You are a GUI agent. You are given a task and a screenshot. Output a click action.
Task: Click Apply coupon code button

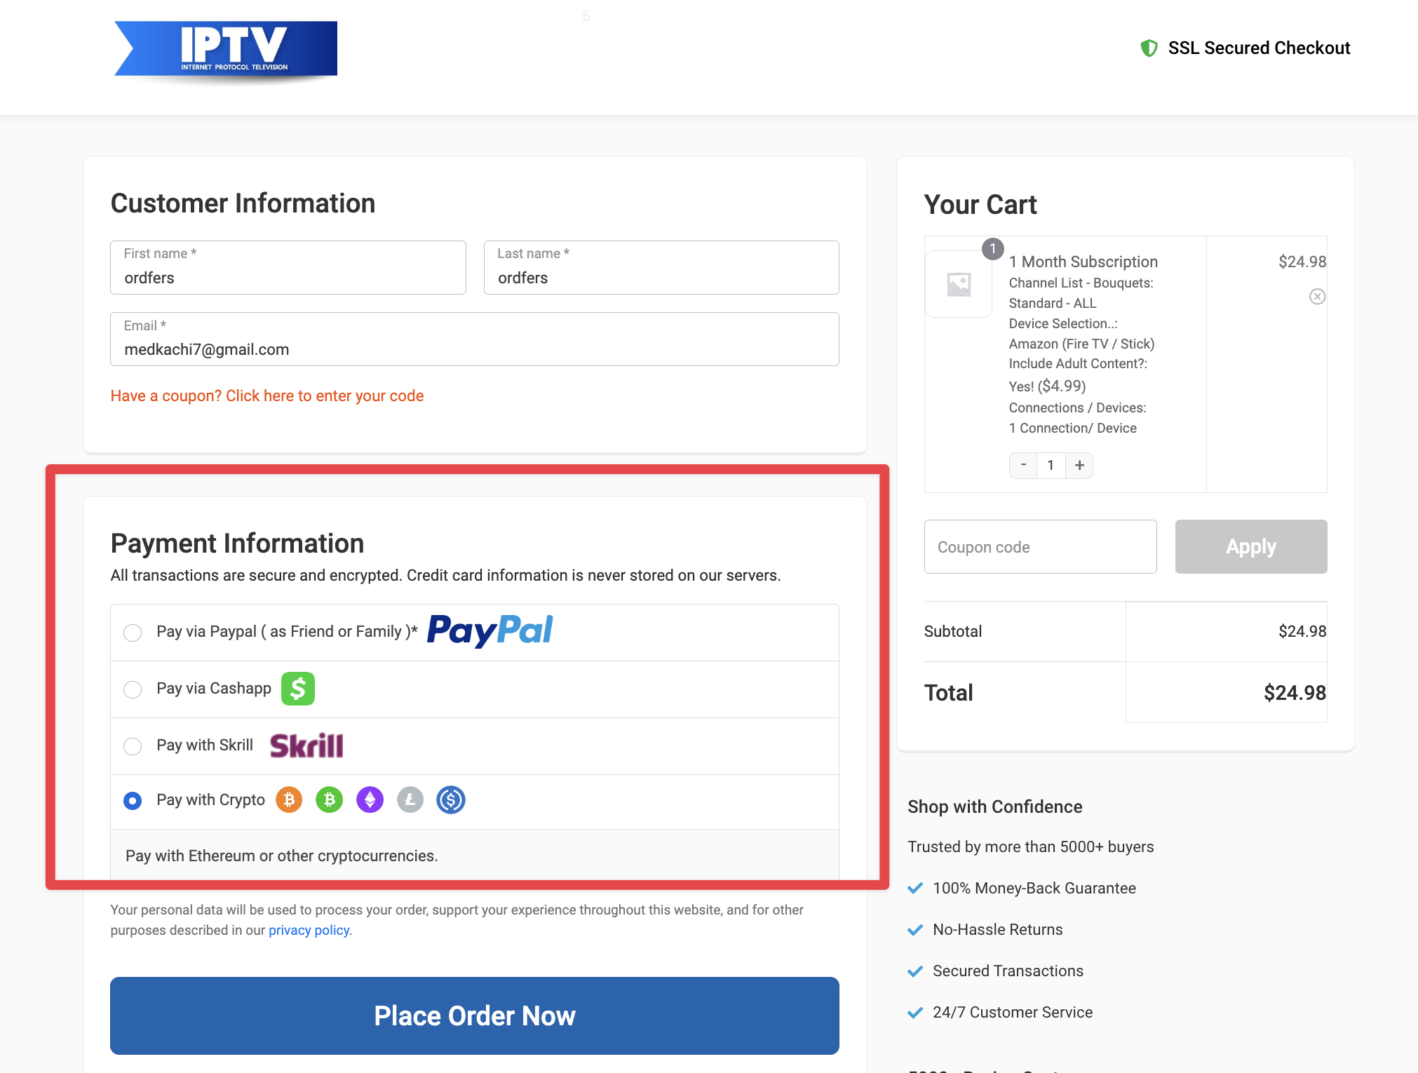pyautogui.click(x=1250, y=546)
